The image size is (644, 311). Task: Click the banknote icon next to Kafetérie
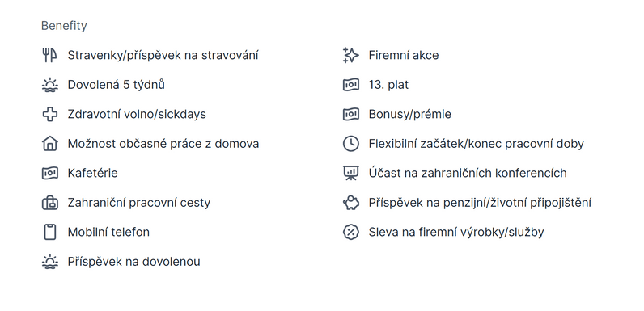tap(49, 173)
